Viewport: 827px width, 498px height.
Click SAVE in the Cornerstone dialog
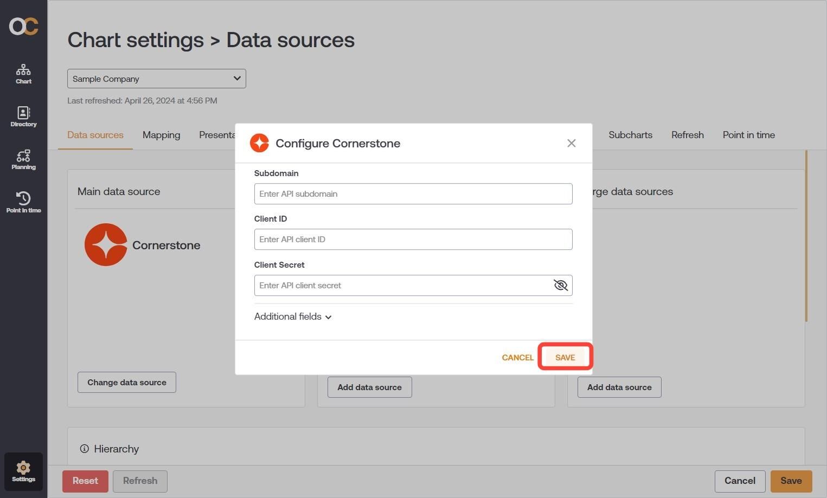[x=565, y=357]
